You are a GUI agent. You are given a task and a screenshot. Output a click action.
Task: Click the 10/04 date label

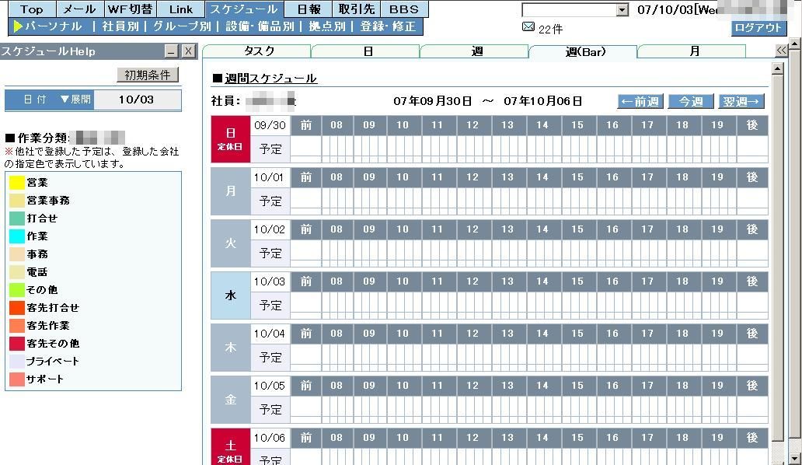click(x=270, y=334)
